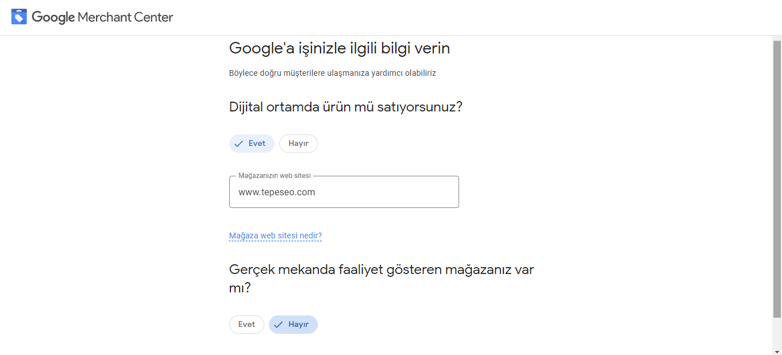Click the checkmark icon in the physical store "Hayır" chip
Image resolution: width=782 pixels, height=355 pixels.
[279, 325]
